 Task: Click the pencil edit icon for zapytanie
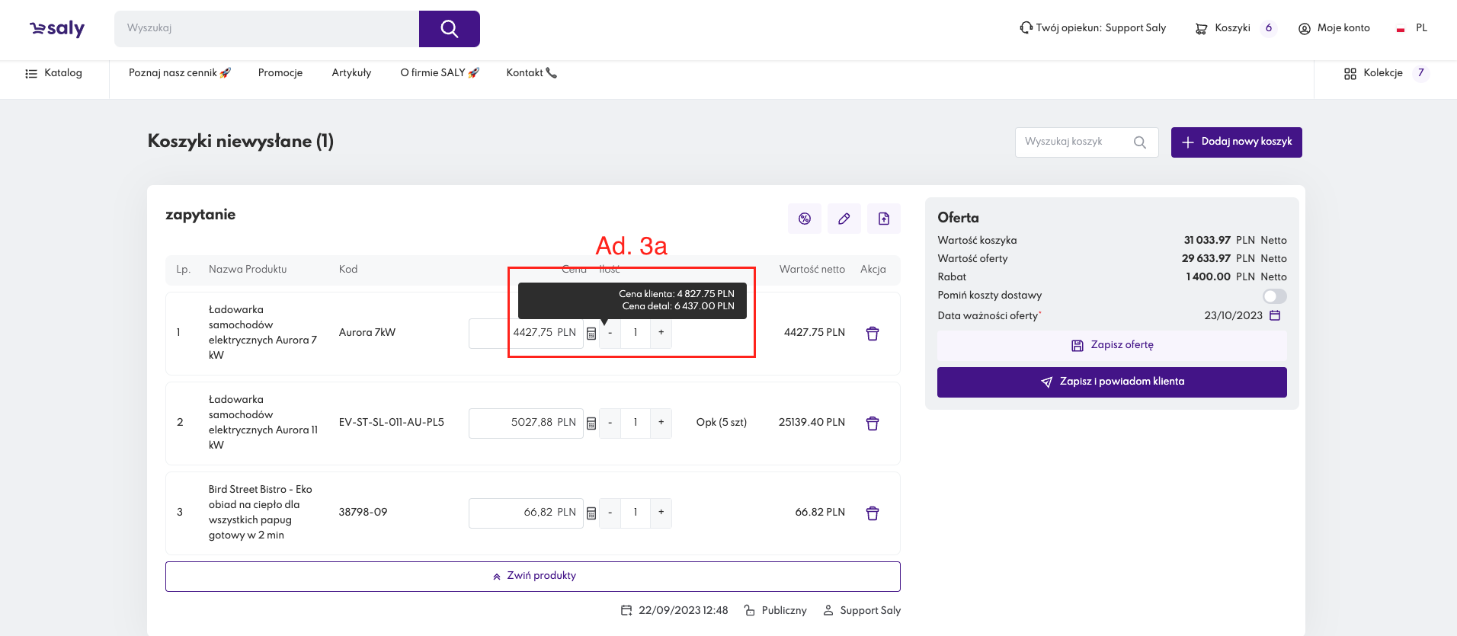click(844, 219)
